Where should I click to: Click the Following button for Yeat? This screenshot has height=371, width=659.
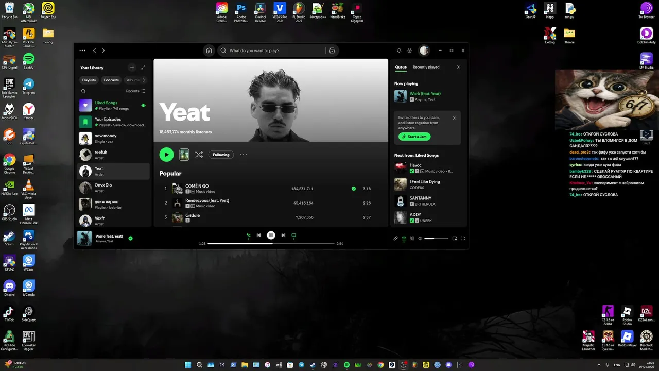pyautogui.click(x=221, y=155)
